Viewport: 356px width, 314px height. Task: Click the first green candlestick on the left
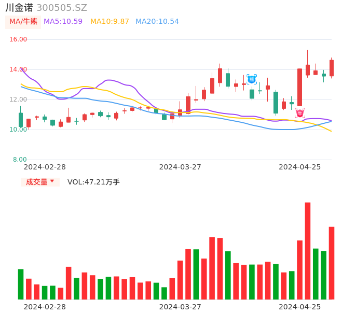21,120
